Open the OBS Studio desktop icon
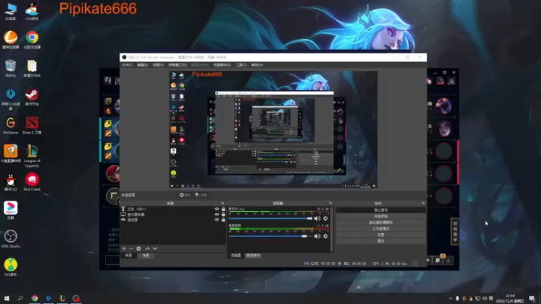 click(11, 238)
